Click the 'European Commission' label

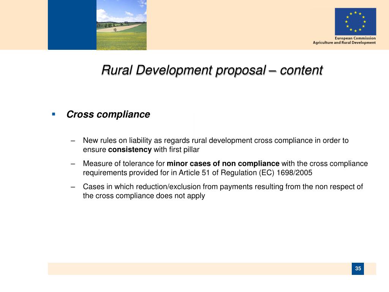(x=355, y=38)
